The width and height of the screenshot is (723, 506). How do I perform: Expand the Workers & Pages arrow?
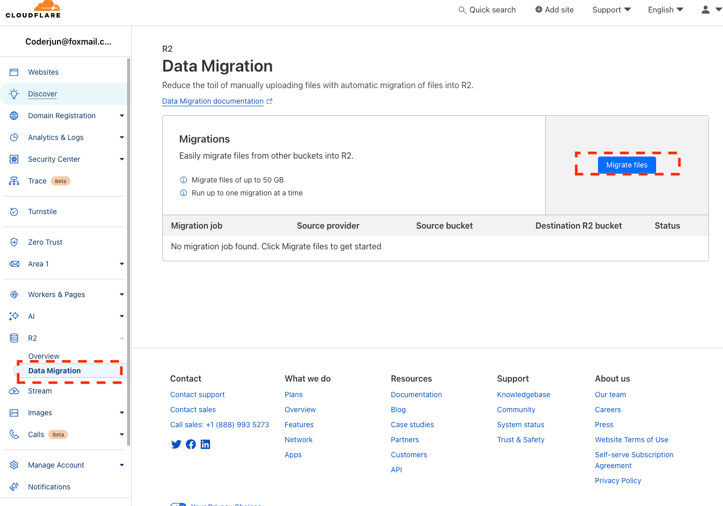122,294
